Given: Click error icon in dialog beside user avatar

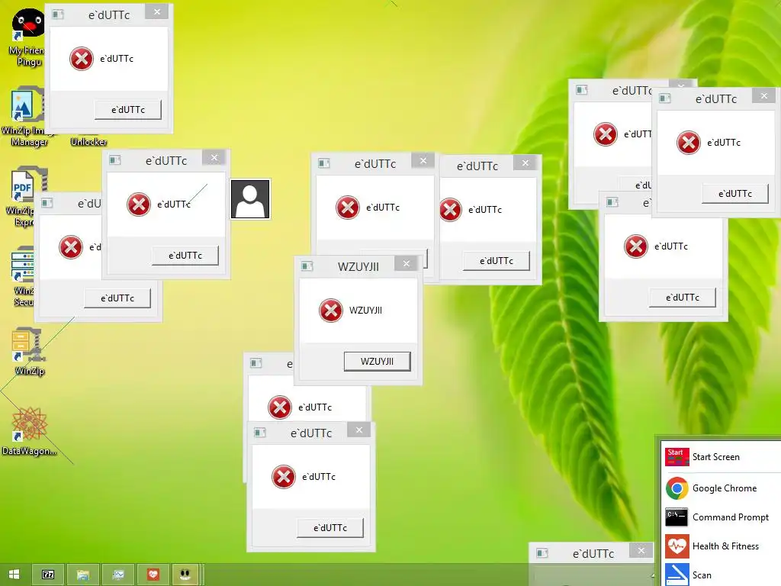Looking at the screenshot, I should coord(139,204).
